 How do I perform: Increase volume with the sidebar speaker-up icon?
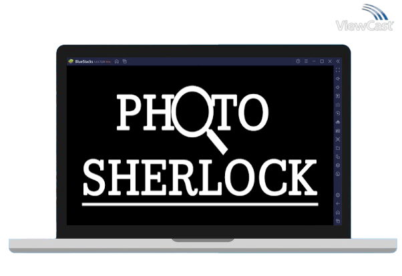(x=338, y=79)
